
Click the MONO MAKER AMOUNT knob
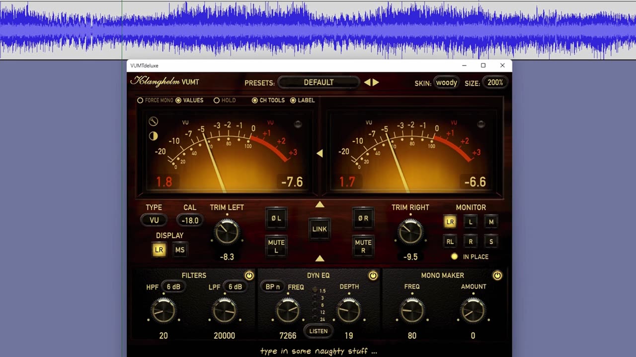tap(473, 311)
